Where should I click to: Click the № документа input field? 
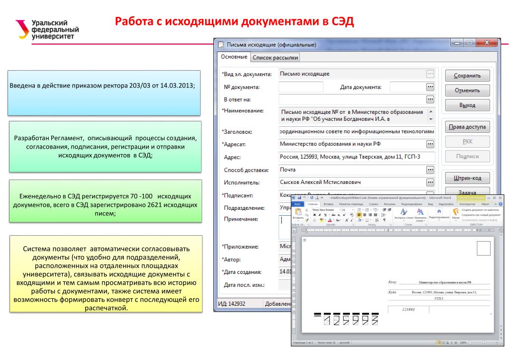pos(301,87)
